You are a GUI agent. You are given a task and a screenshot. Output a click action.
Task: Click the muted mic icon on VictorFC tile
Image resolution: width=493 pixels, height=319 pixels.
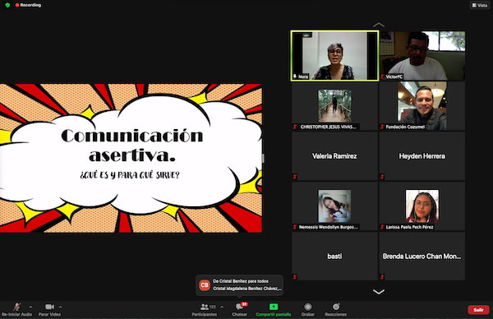click(x=382, y=76)
